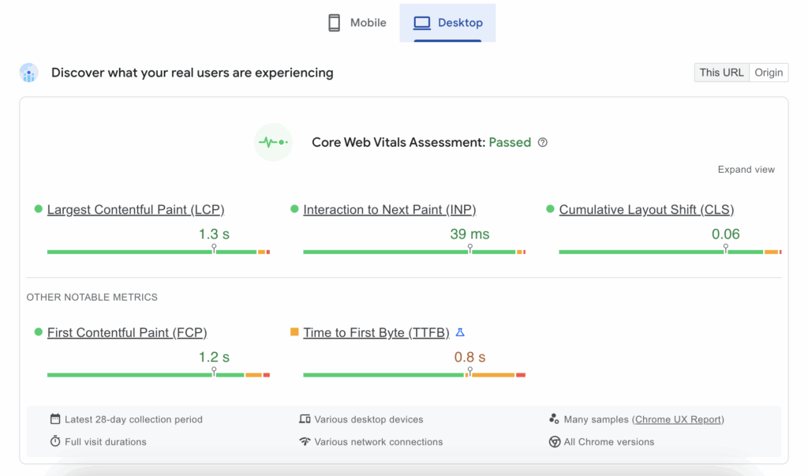Click the Cumulative Layout Shift distribution bar marker
Image resolution: width=808 pixels, height=476 pixels.
tap(726, 249)
